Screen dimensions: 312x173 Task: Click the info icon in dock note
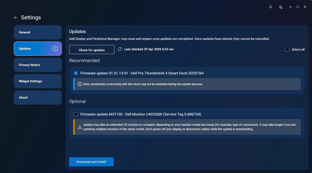(80, 84)
